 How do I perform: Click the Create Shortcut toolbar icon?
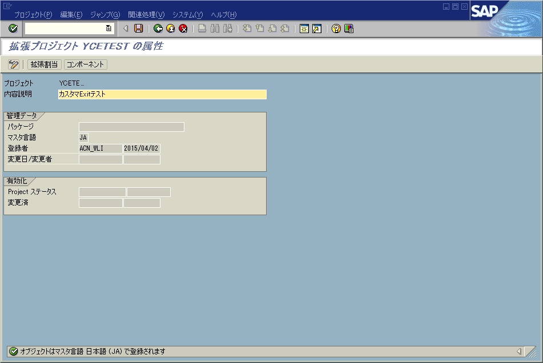pyautogui.click(x=316, y=28)
